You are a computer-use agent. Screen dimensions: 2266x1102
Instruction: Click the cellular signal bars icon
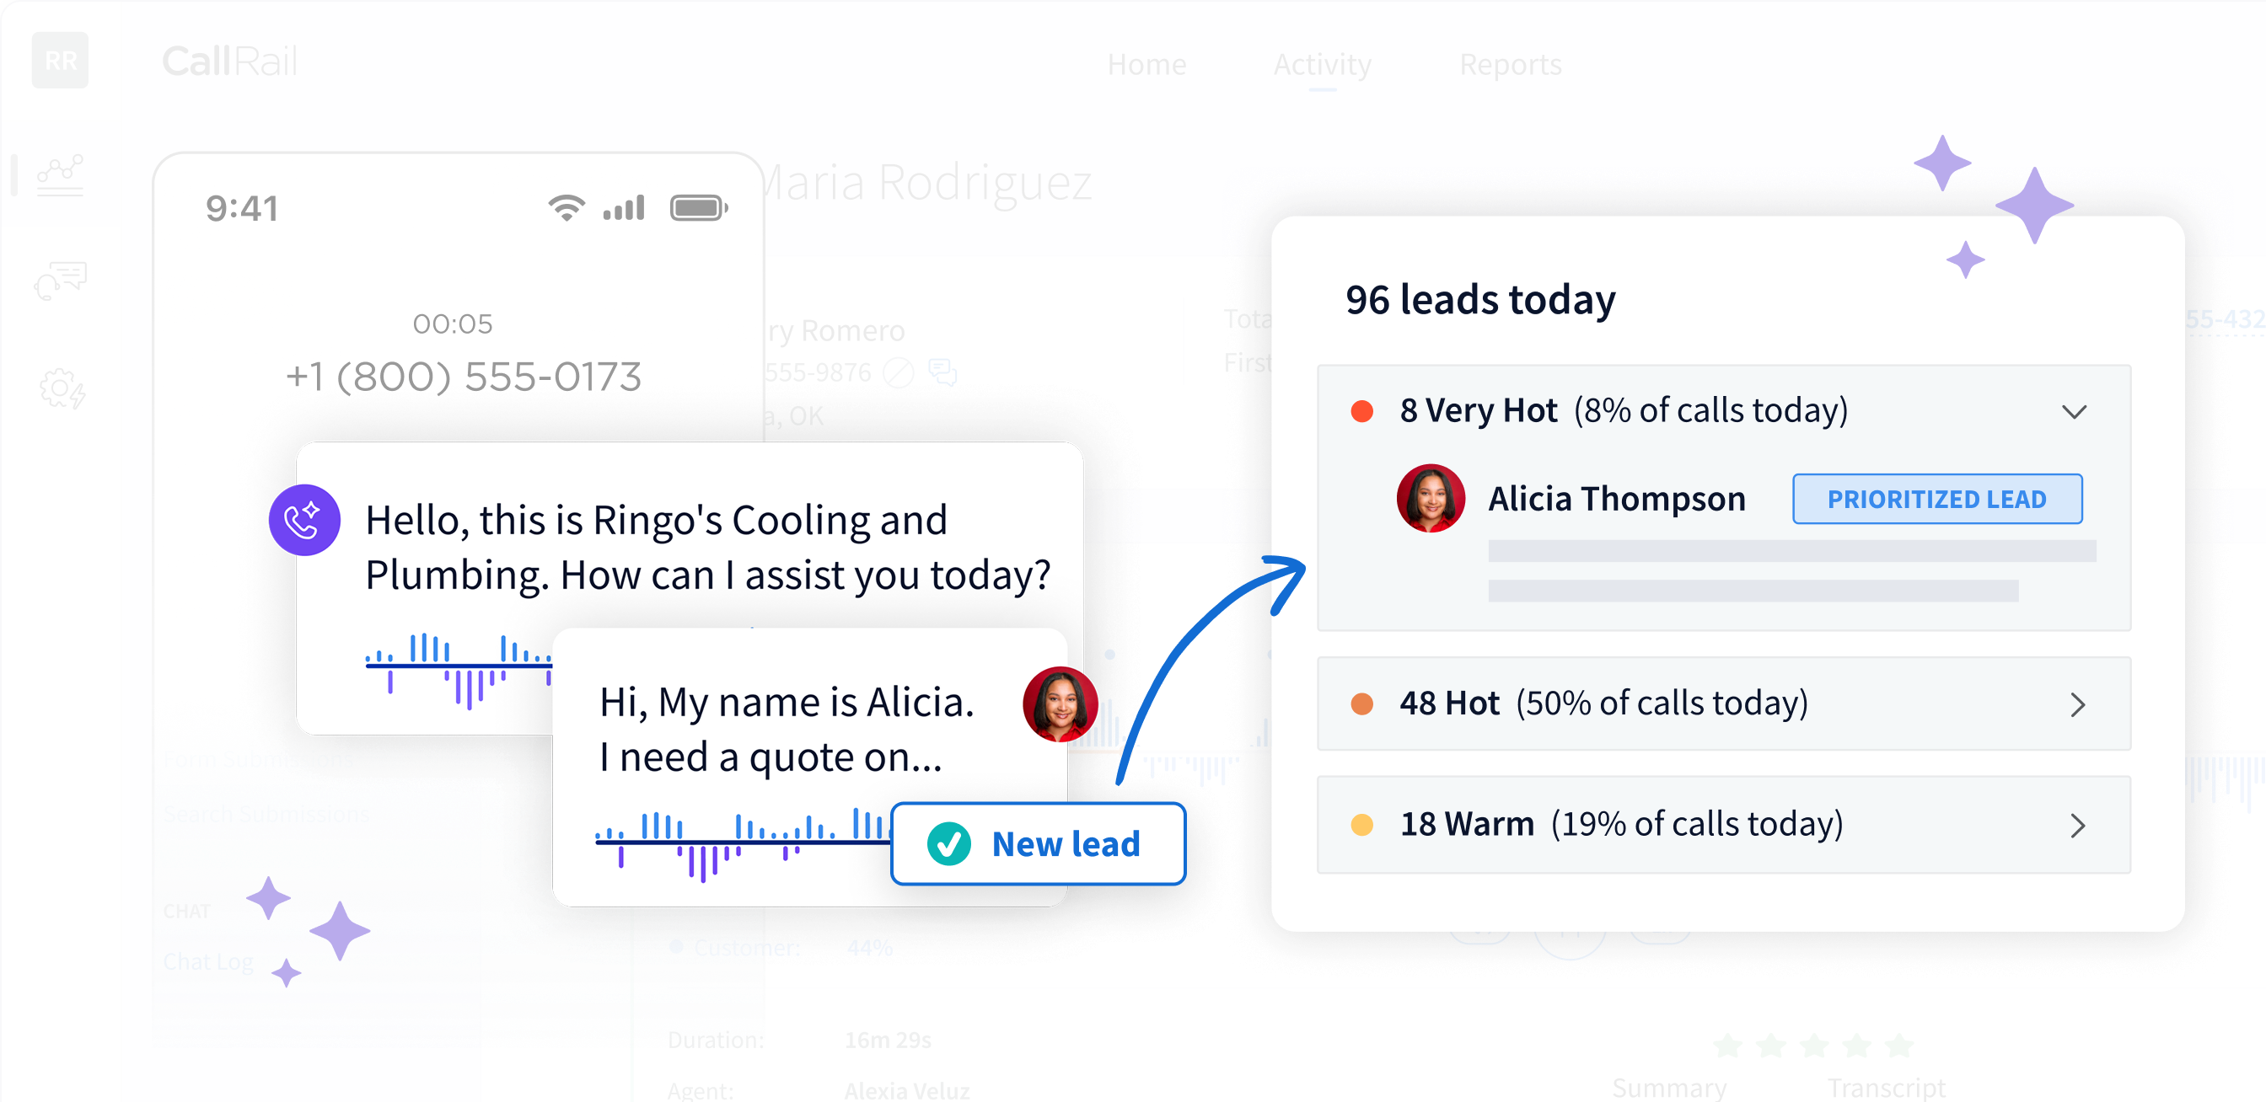pyautogui.click(x=624, y=207)
